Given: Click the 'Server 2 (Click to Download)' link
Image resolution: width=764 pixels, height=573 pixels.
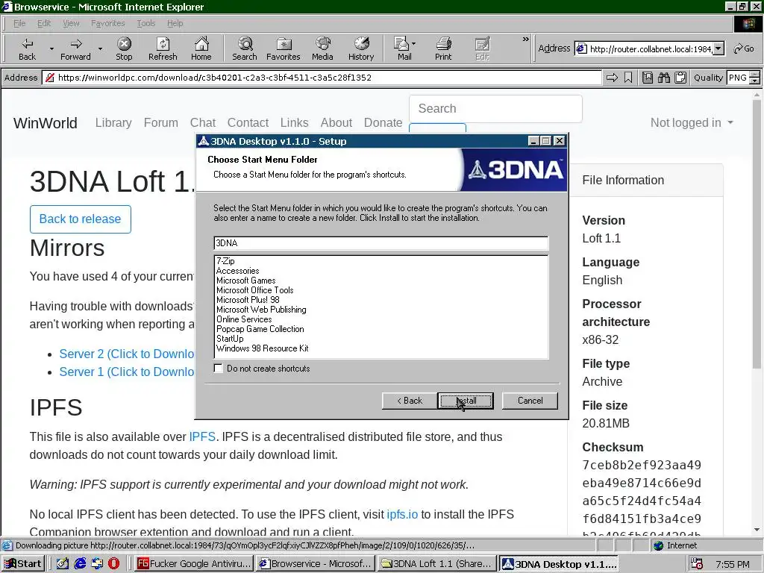Looking at the screenshot, I should click(x=127, y=354).
